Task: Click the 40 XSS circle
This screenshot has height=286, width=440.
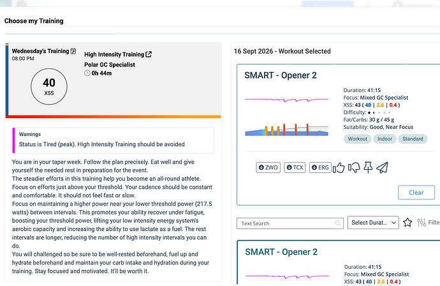Action: [x=49, y=87]
